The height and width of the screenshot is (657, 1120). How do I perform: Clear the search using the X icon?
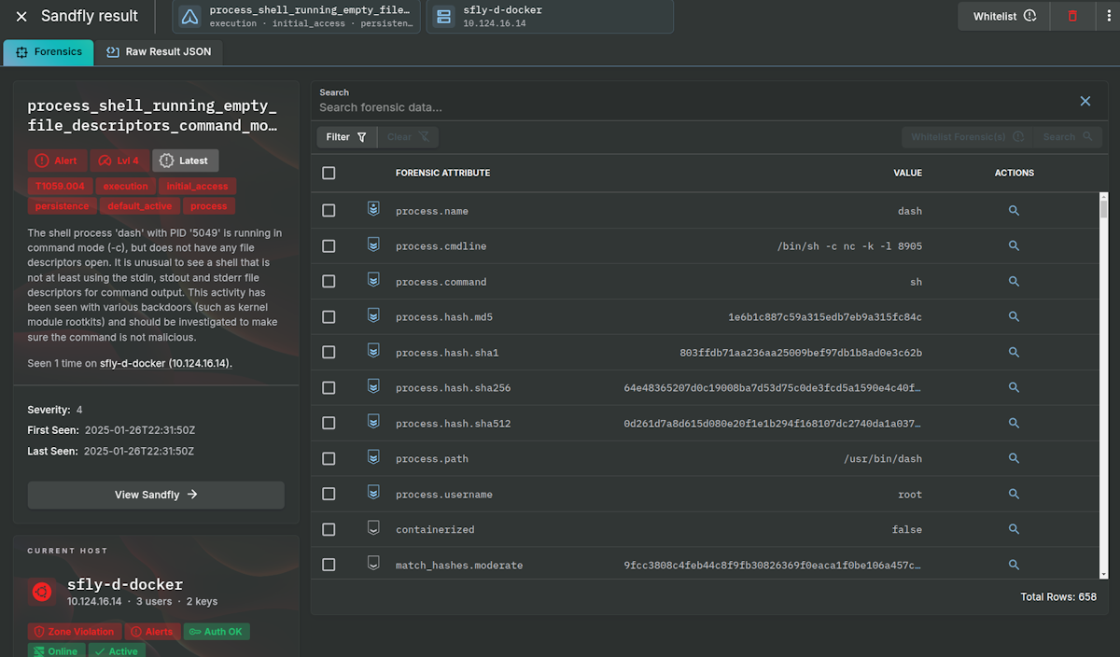pyautogui.click(x=1085, y=101)
